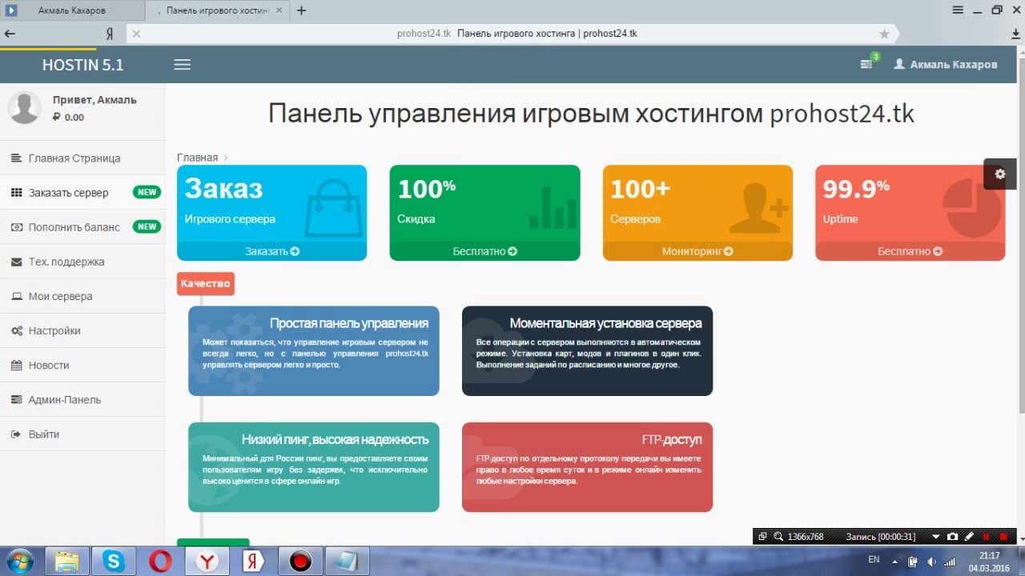Open Пополнить баланс in sidebar
1025x576 pixels.
click(82, 227)
